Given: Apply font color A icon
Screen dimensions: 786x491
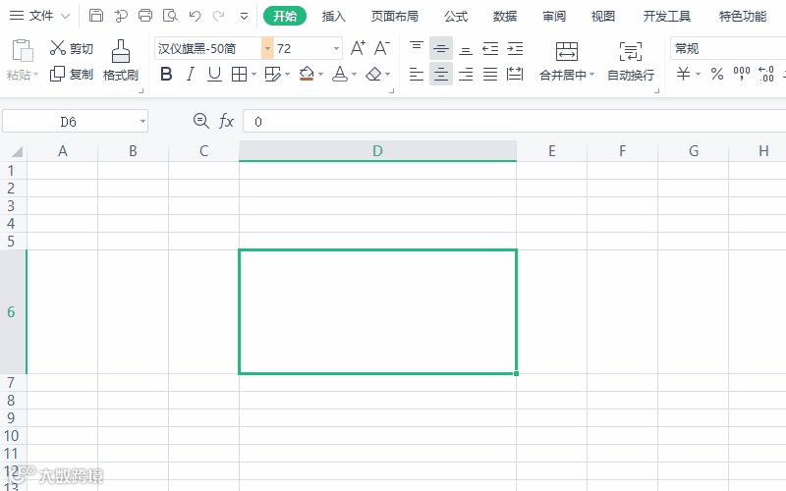Looking at the screenshot, I should 340,75.
